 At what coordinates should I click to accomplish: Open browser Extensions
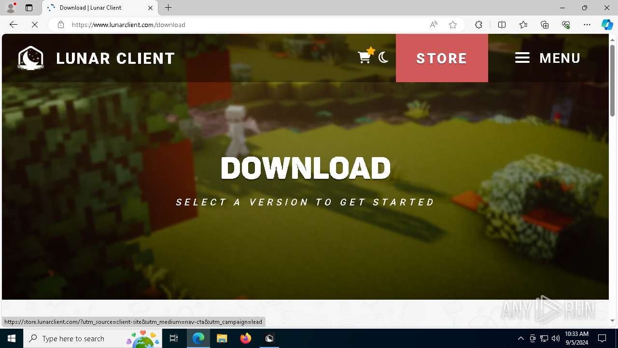point(478,25)
